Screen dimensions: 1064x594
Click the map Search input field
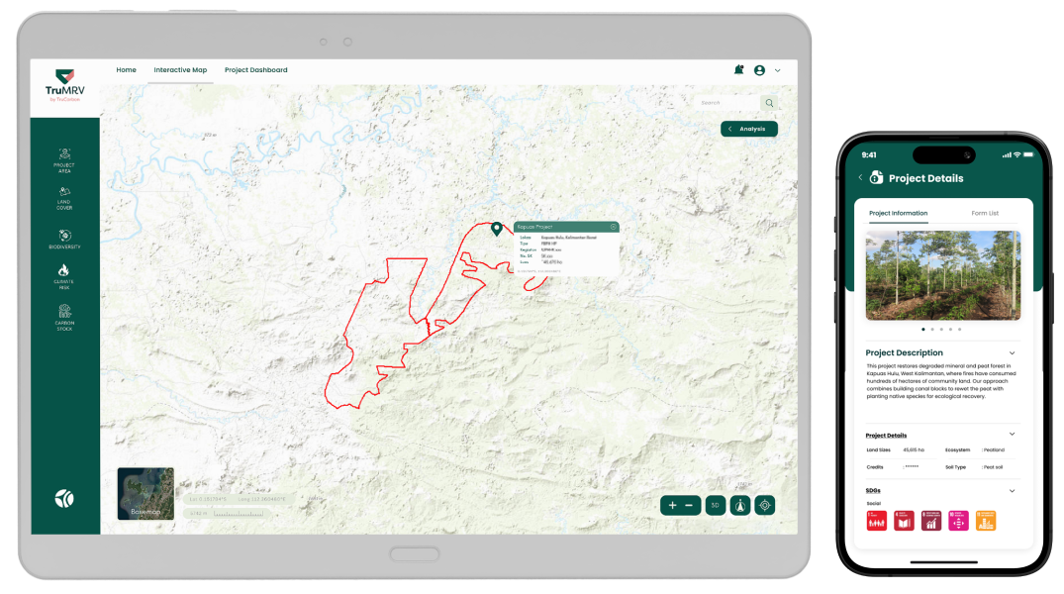click(x=725, y=103)
